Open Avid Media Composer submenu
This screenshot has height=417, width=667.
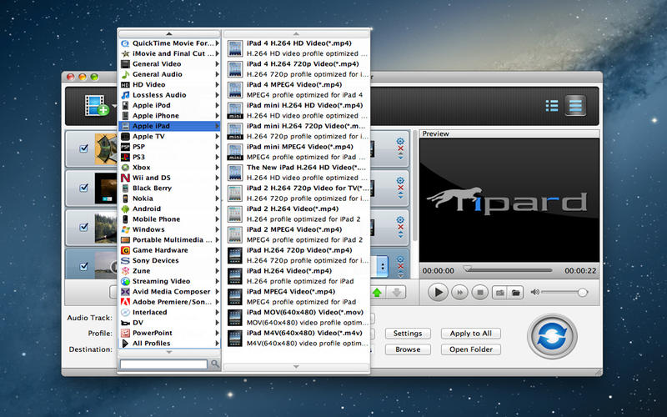(x=169, y=291)
